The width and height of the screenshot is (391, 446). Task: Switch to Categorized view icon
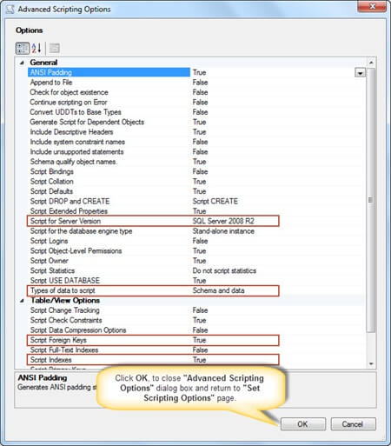23,48
